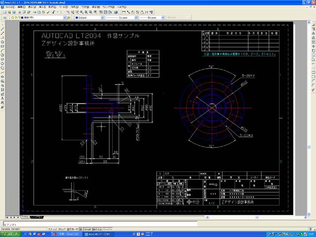This screenshot has width=316, height=237.
Task: Toggle the 直交モード (Ortho) status button
Action: tap(73, 229)
